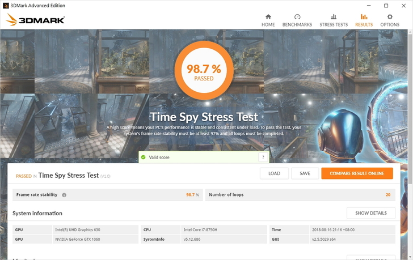This screenshot has width=413, height=260.
Task: Open the Options gear icon
Action: pos(390,17)
